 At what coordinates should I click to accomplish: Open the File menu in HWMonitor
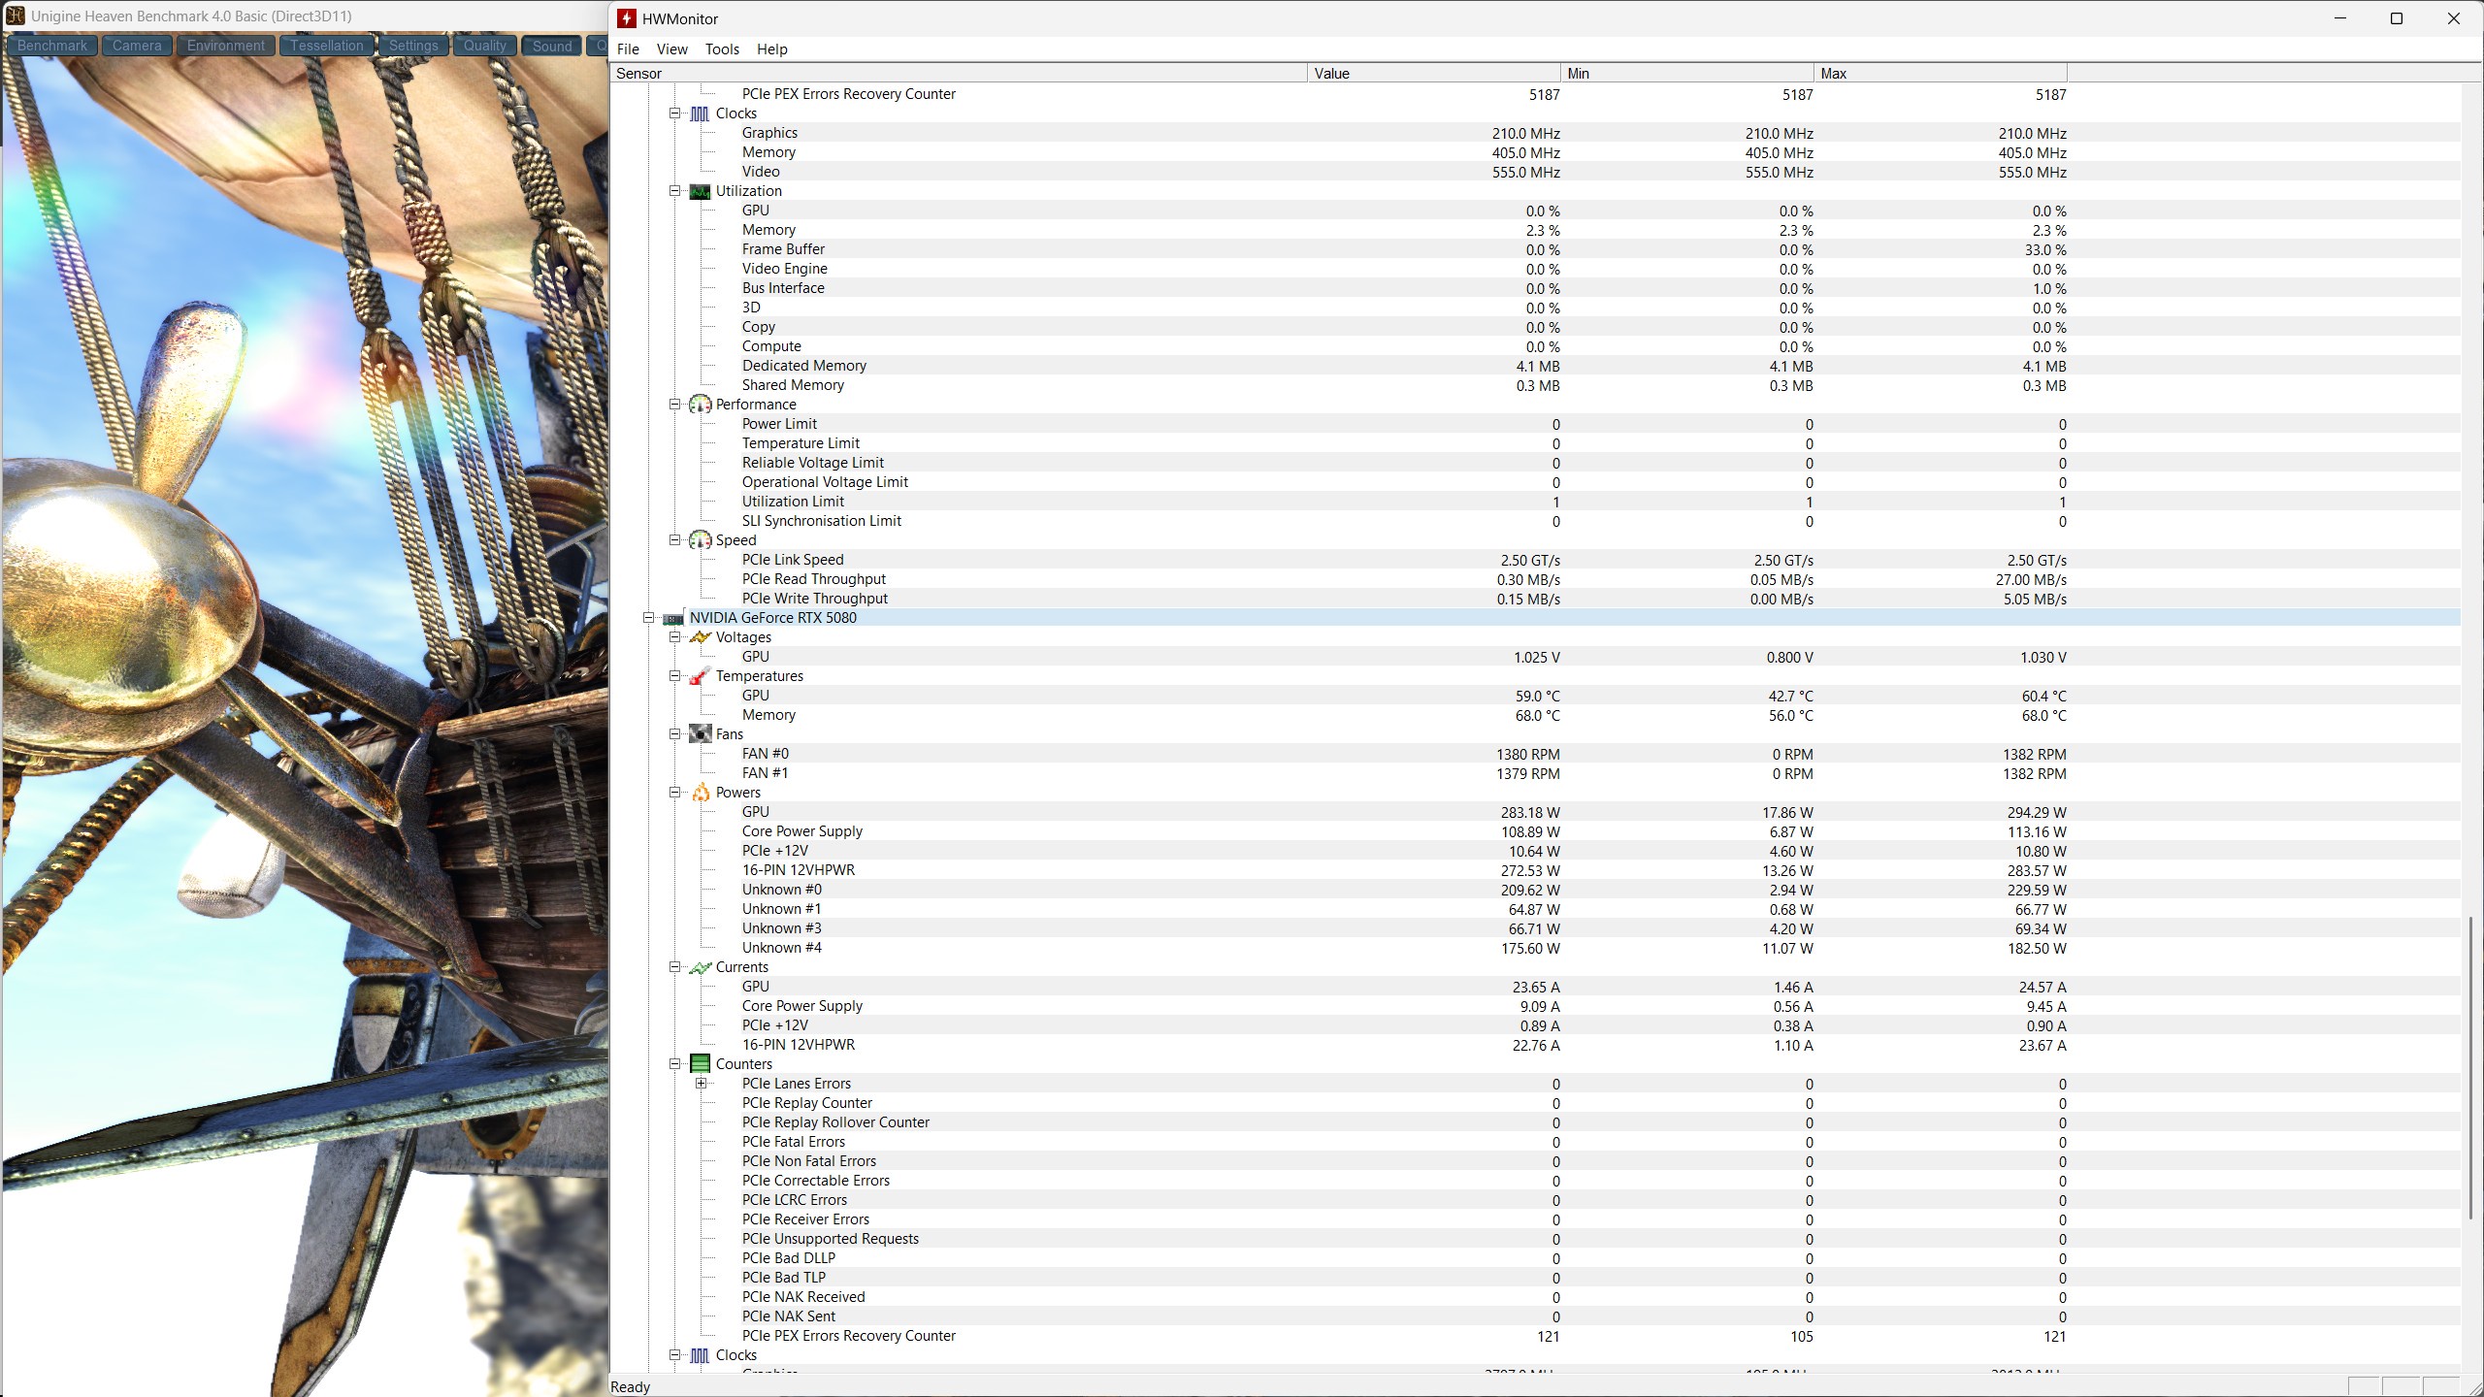coord(628,49)
